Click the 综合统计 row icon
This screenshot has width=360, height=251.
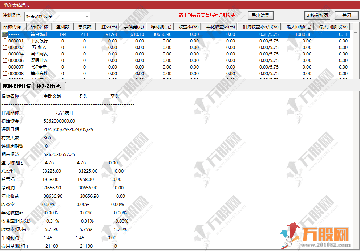[5, 34]
